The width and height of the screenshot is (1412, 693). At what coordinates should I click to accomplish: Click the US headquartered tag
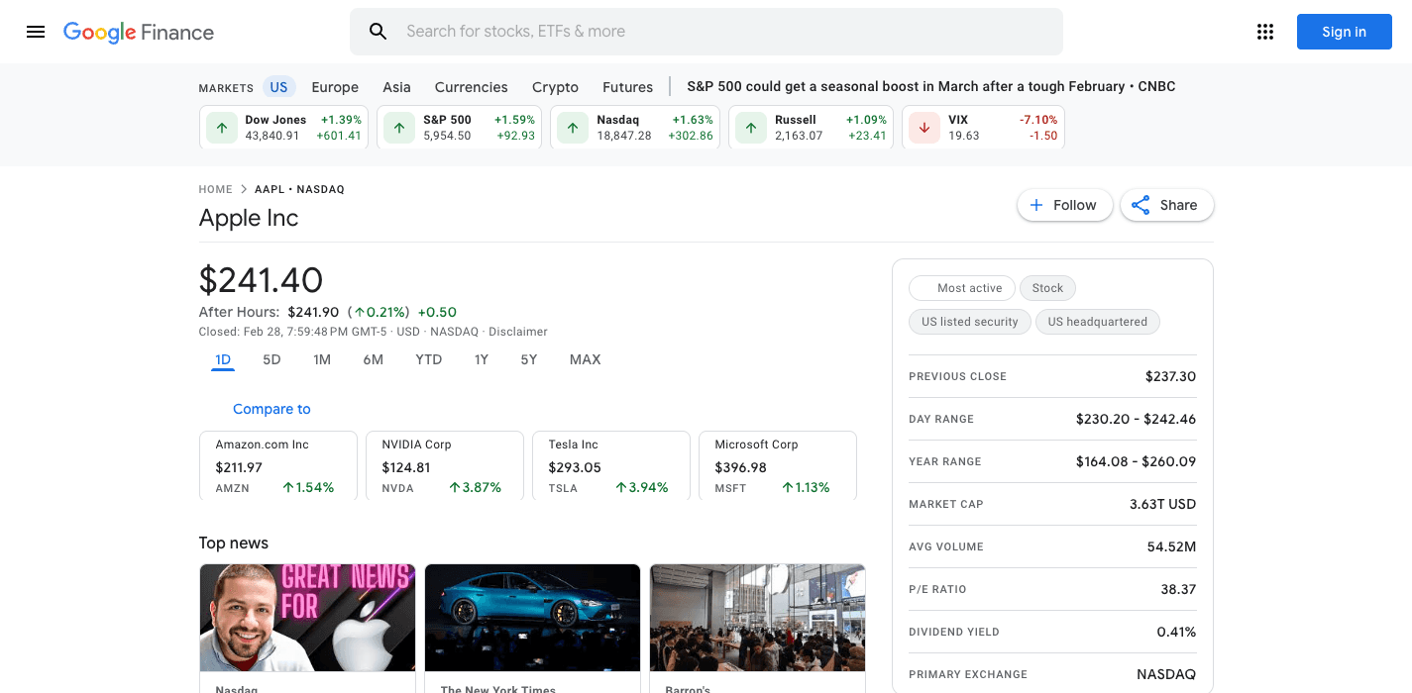click(x=1097, y=322)
